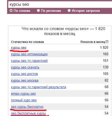The width and height of the screenshot is (112, 116).
Task: Open the 'курсы seo москва' link
Action: tap(25, 80)
